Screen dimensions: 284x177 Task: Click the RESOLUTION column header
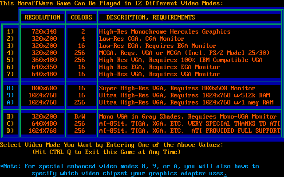pyautogui.click(x=43, y=18)
